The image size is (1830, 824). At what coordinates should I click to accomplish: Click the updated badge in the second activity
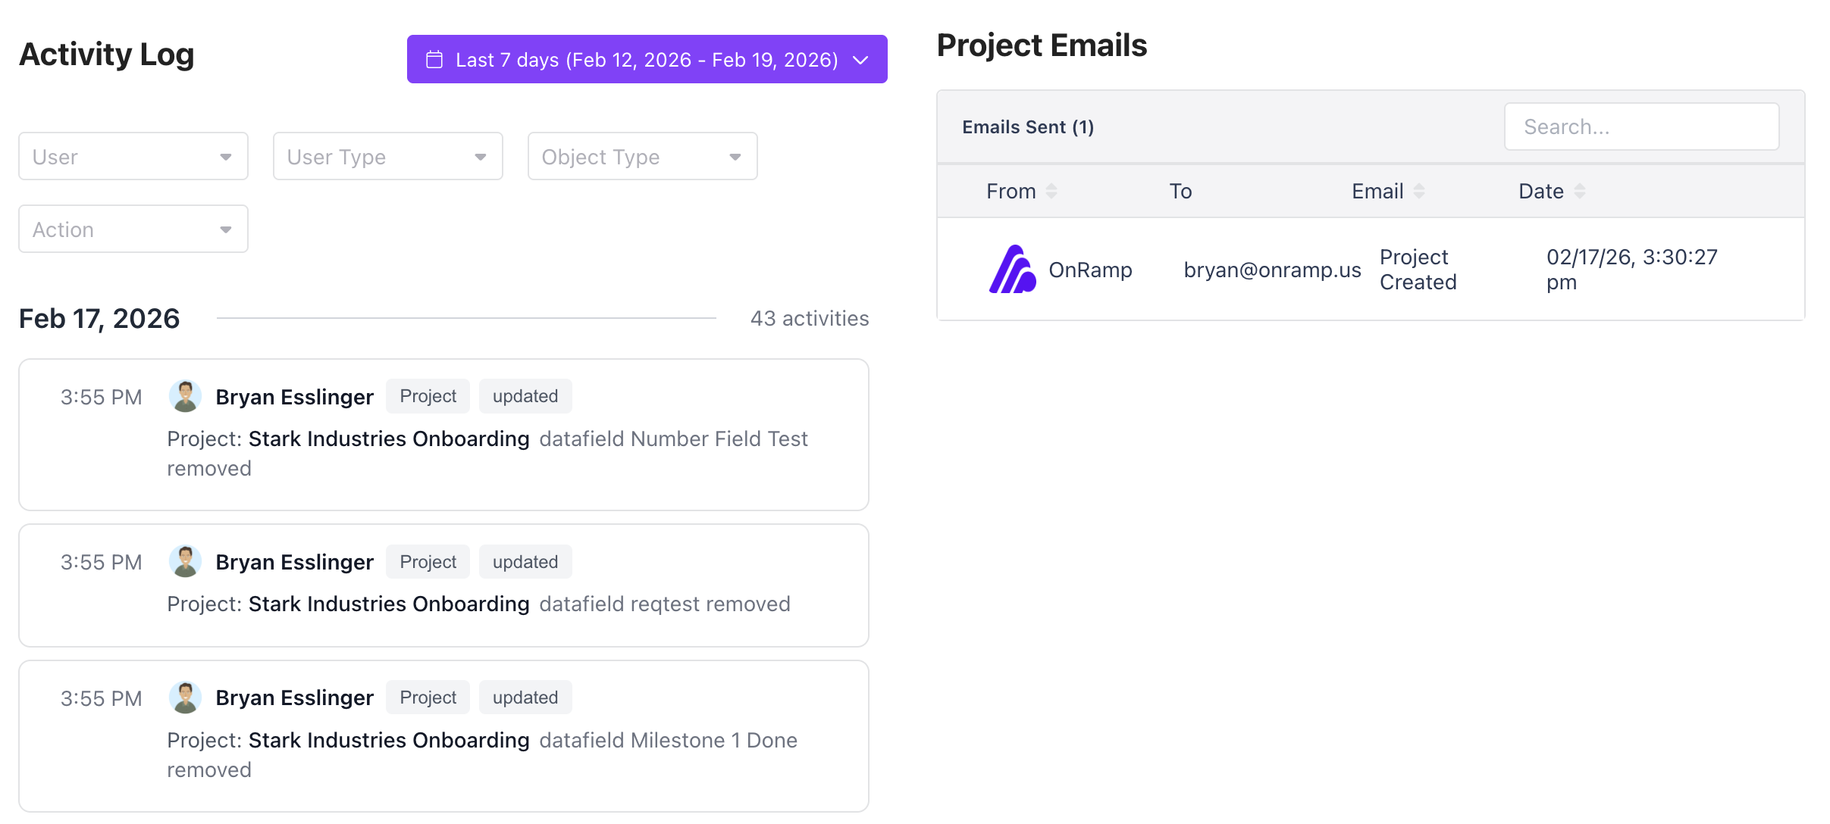[525, 561]
